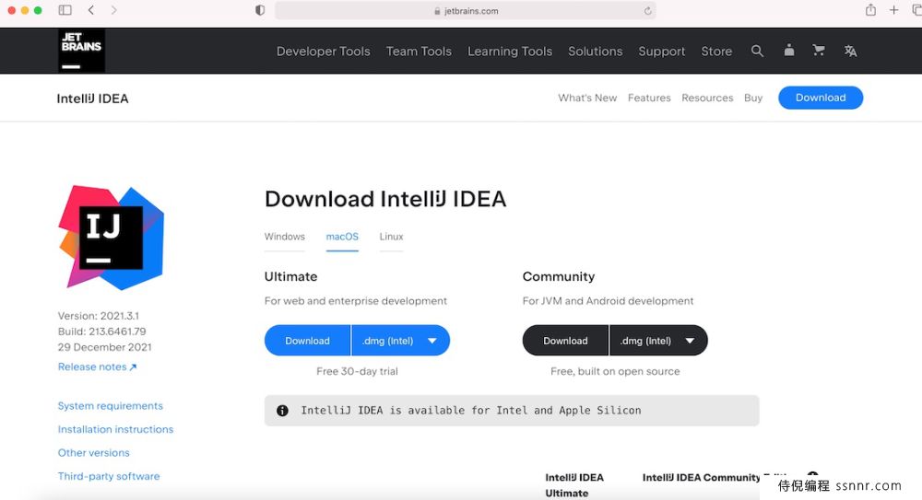Click the 'Free 30-day trial' text
This screenshot has width=922, height=500.
click(x=357, y=371)
